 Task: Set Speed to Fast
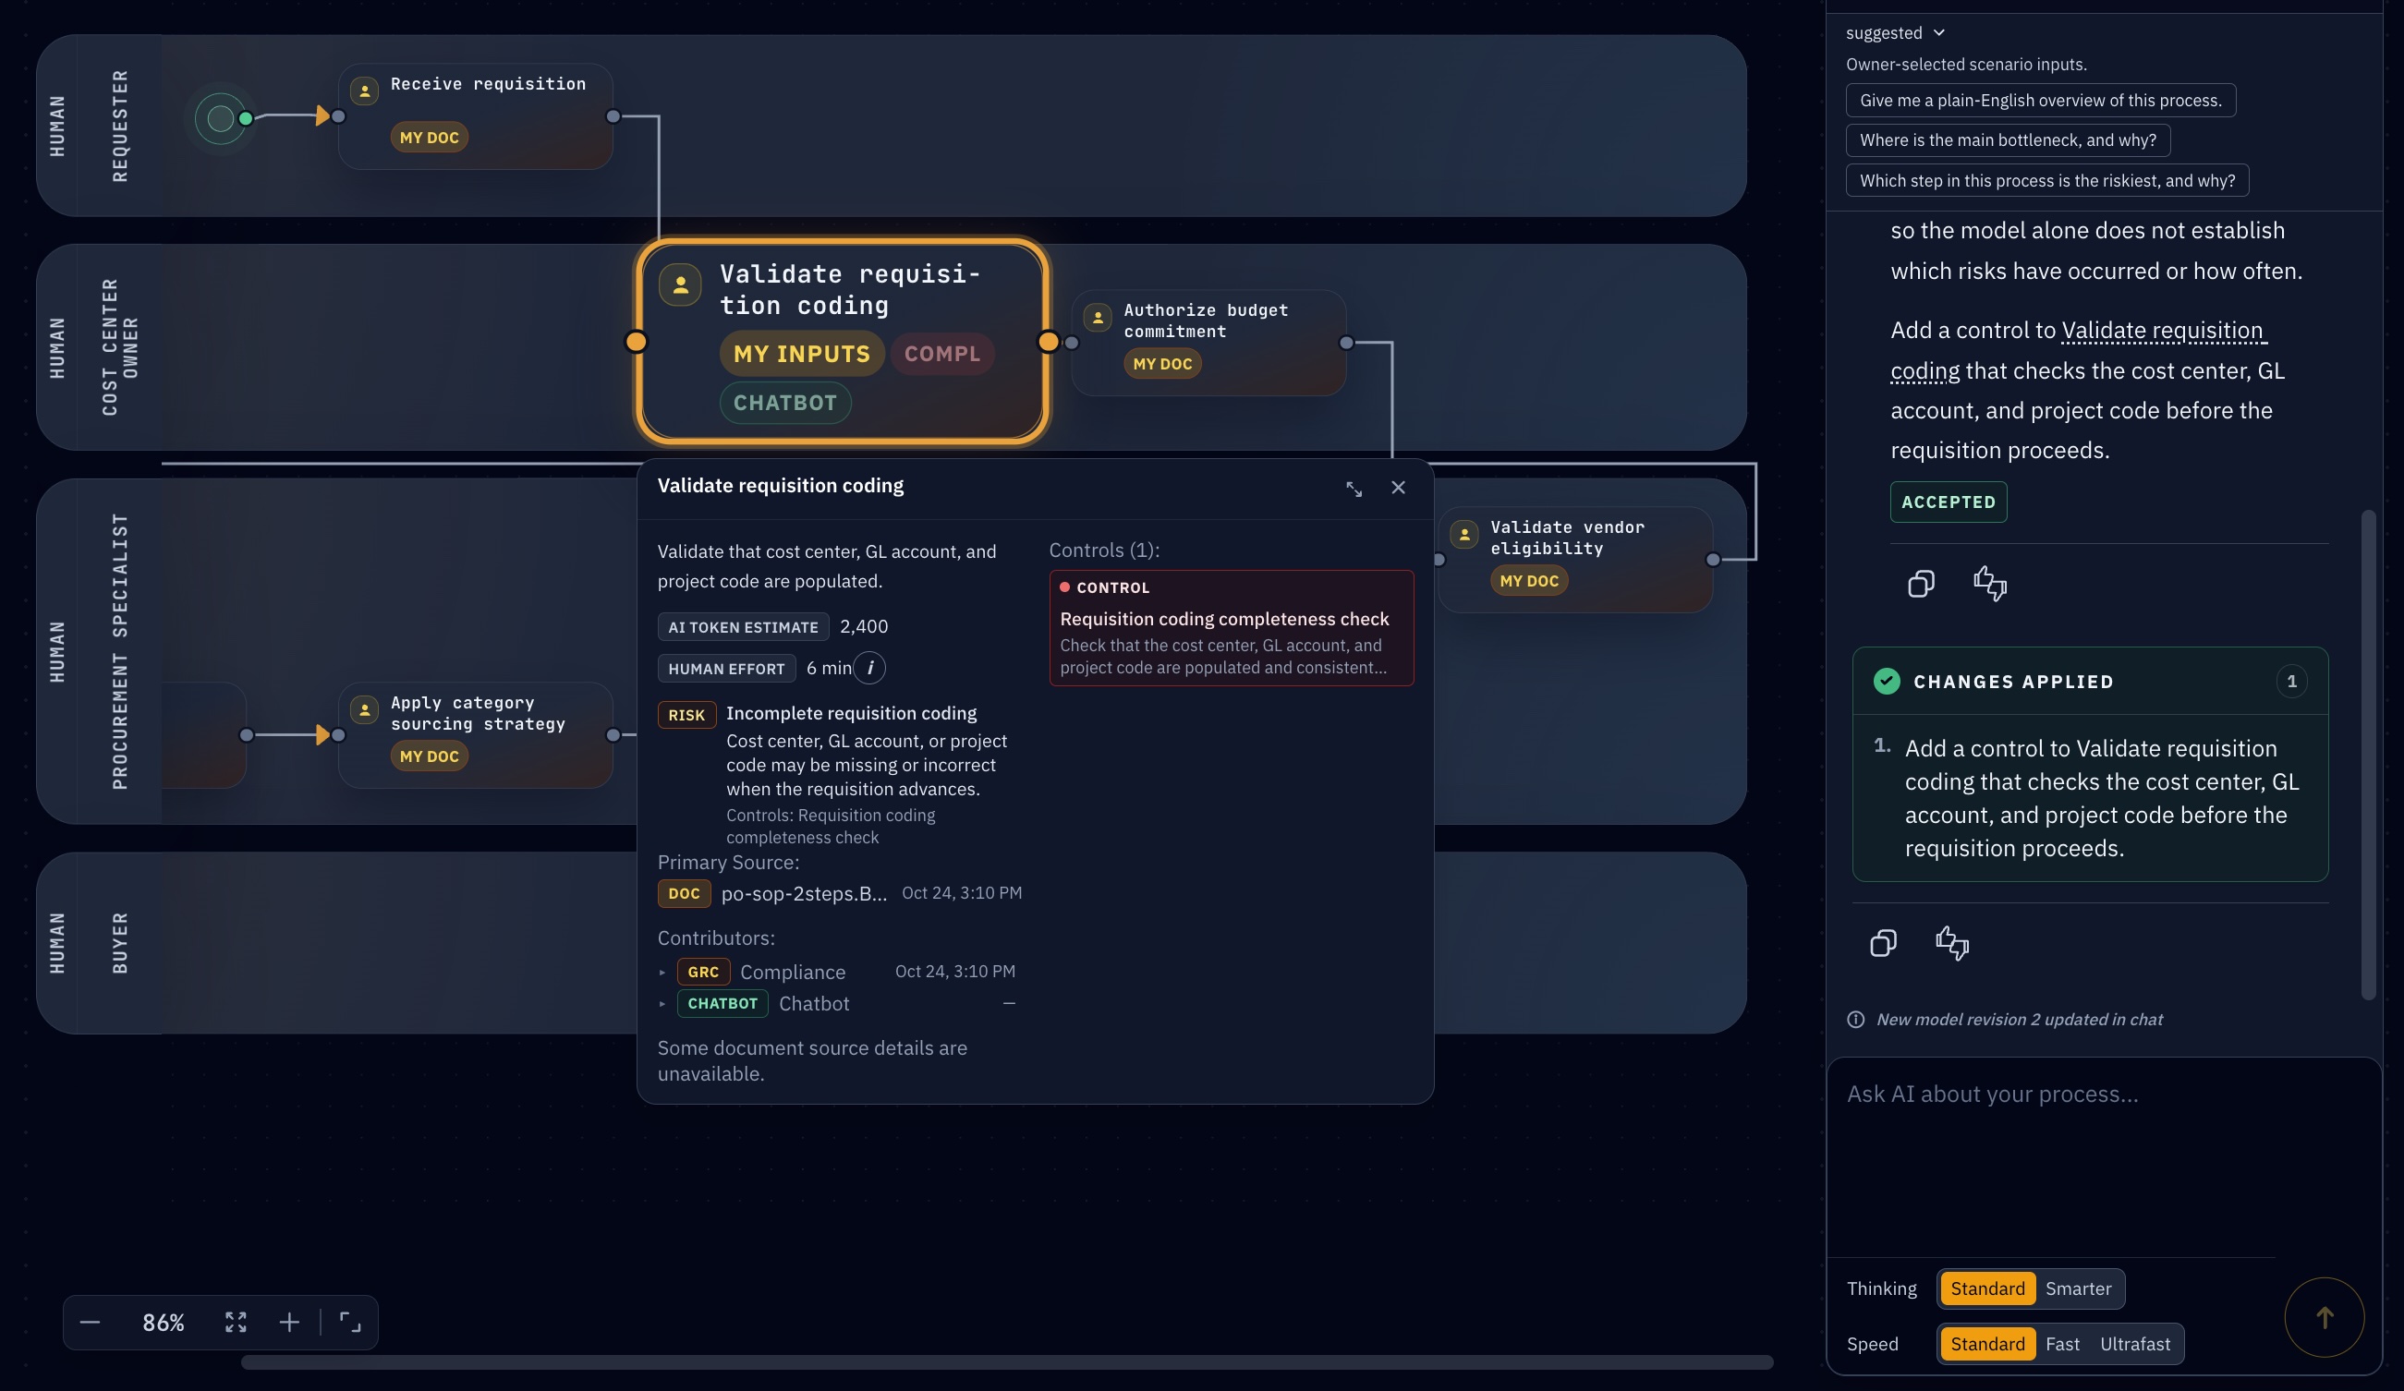2061,1343
